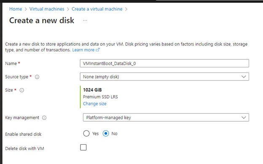Click the Size info icon
This screenshot has width=263, height=164.
tap(22, 90)
